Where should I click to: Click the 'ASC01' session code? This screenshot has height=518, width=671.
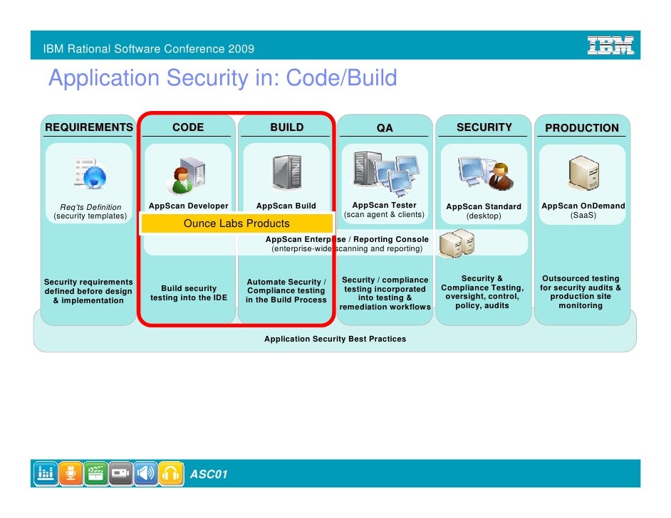point(209,475)
